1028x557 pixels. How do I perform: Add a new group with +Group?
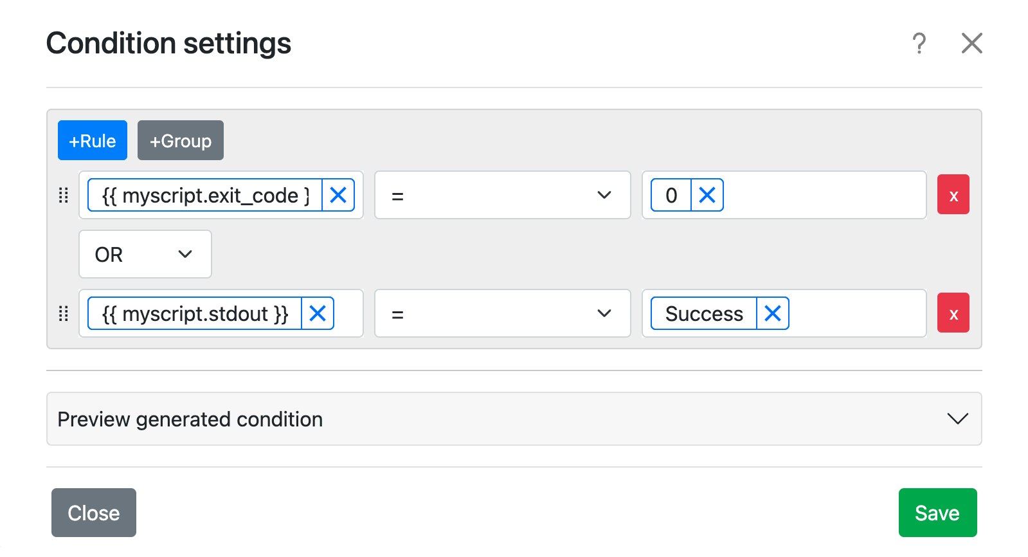click(181, 140)
